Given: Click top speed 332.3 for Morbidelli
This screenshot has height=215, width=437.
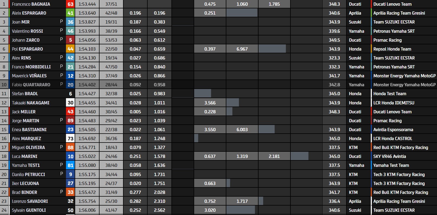Looking at the screenshot, I should 334,67.
